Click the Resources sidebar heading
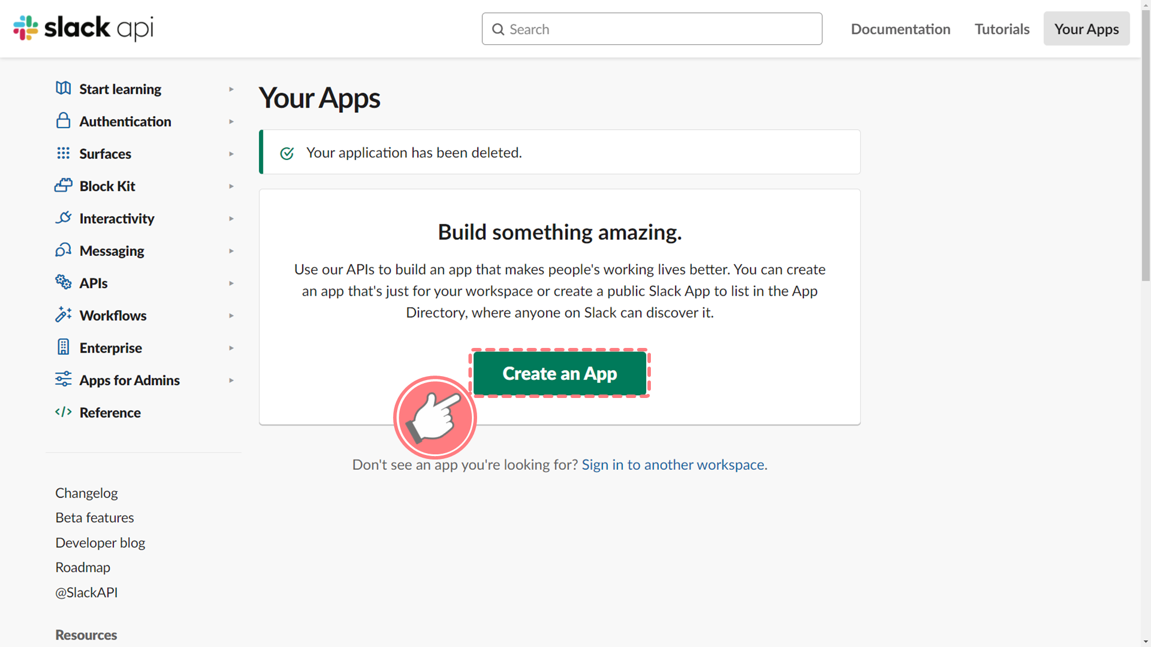The image size is (1151, 647). (x=86, y=635)
